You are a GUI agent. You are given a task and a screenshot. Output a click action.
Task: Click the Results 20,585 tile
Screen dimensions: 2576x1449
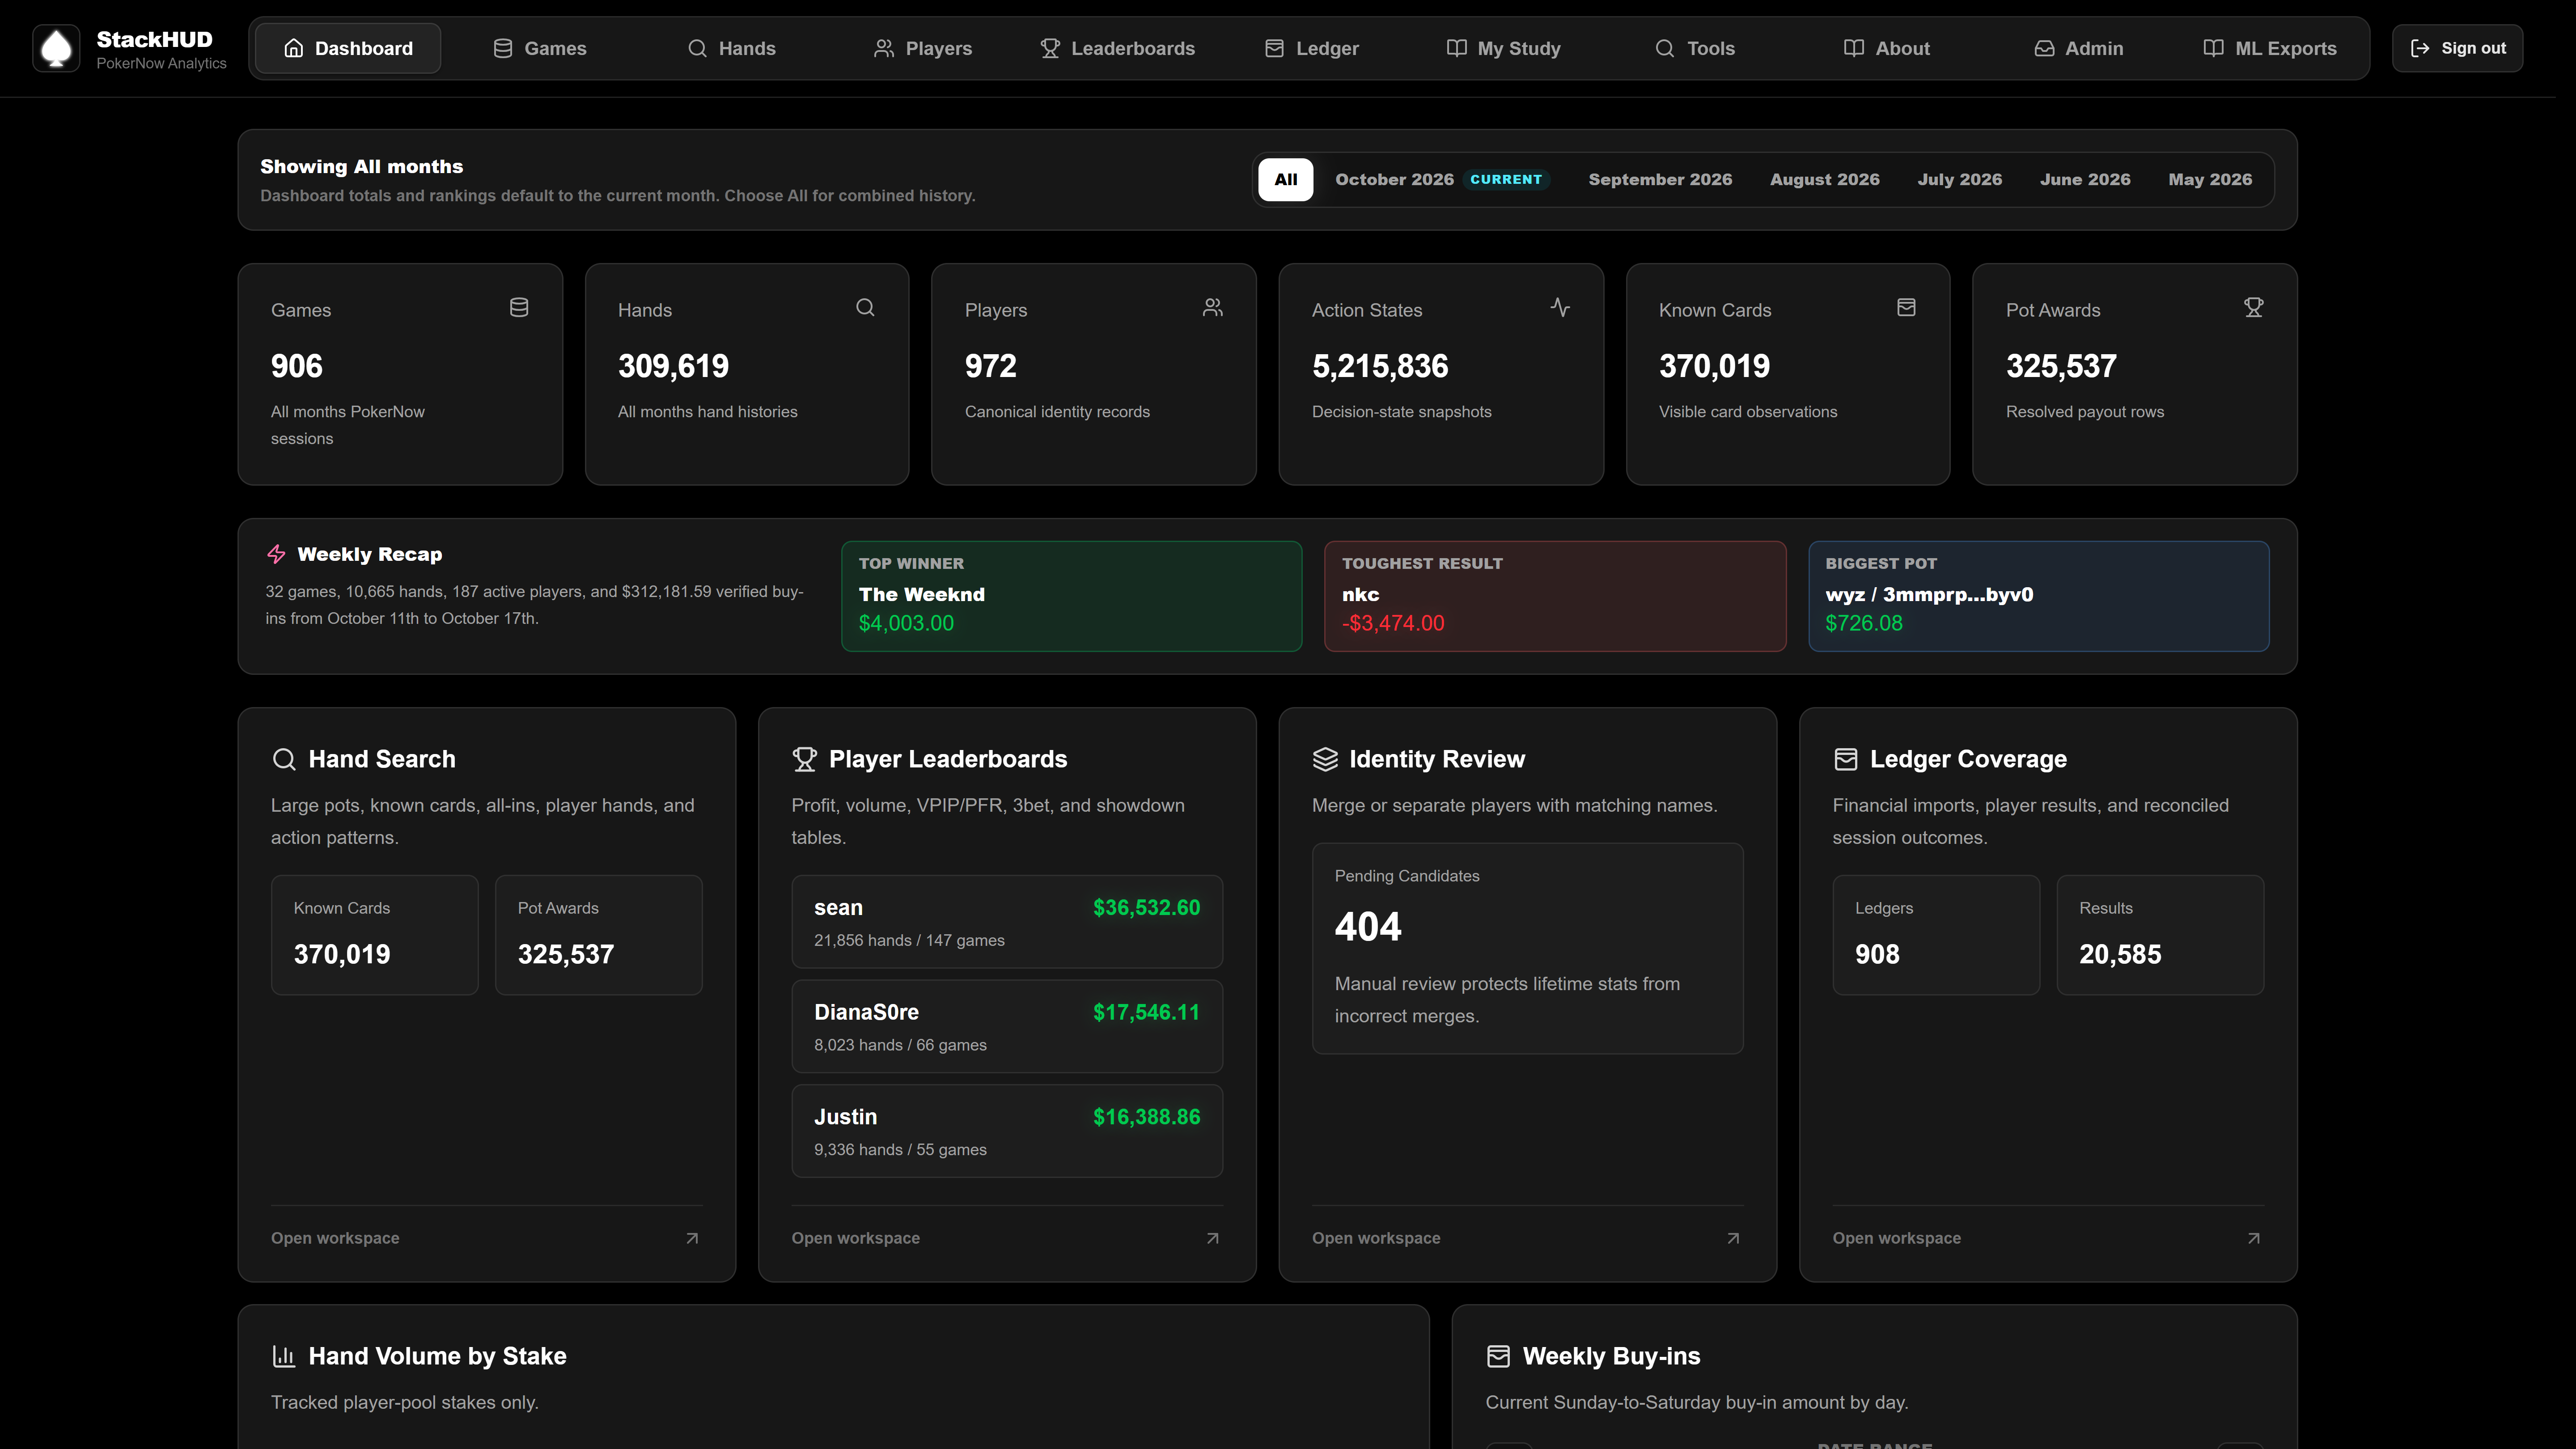point(2160,935)
